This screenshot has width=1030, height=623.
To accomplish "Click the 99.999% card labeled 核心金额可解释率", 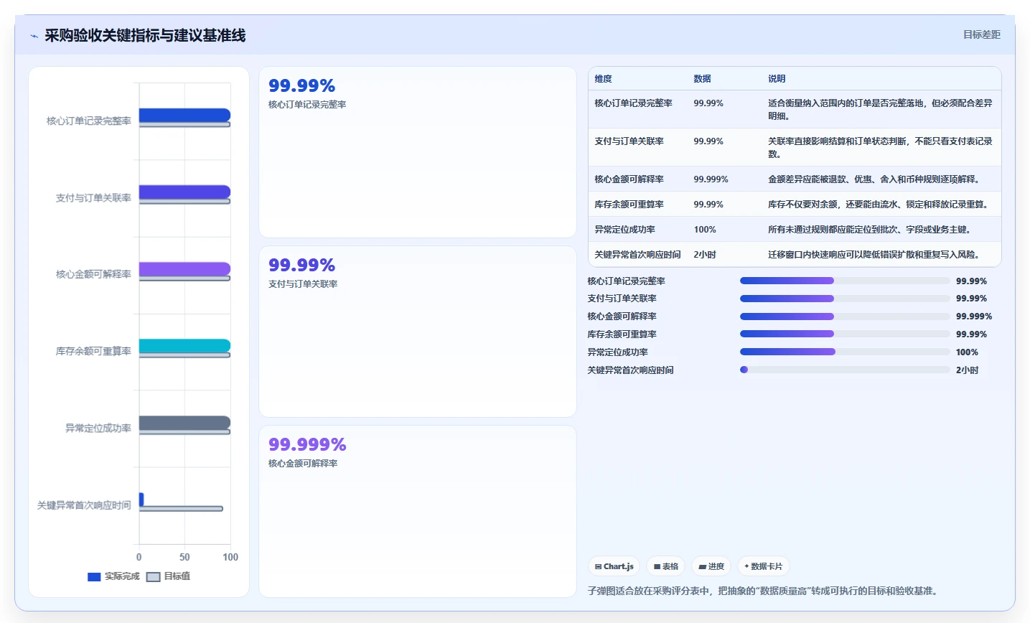I will tap(417, 511).
